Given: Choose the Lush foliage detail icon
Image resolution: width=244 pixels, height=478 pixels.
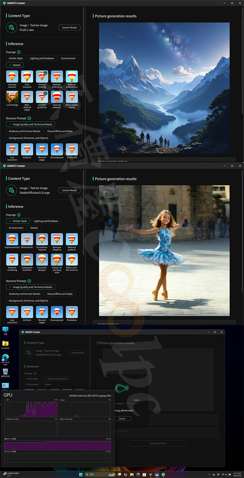Looking at the screenshot, I should (x=12, y=97).
